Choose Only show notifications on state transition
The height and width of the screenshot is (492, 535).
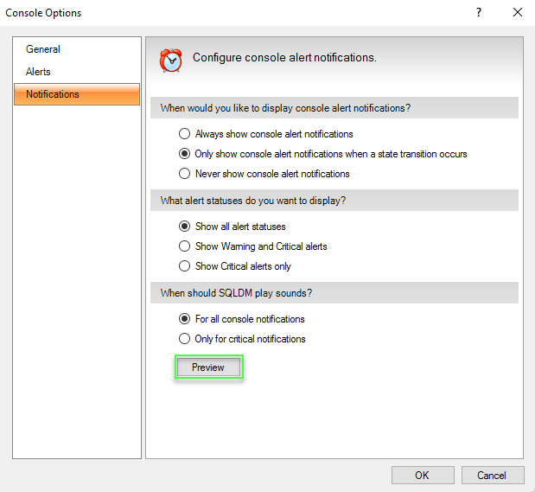coord(184,154)
